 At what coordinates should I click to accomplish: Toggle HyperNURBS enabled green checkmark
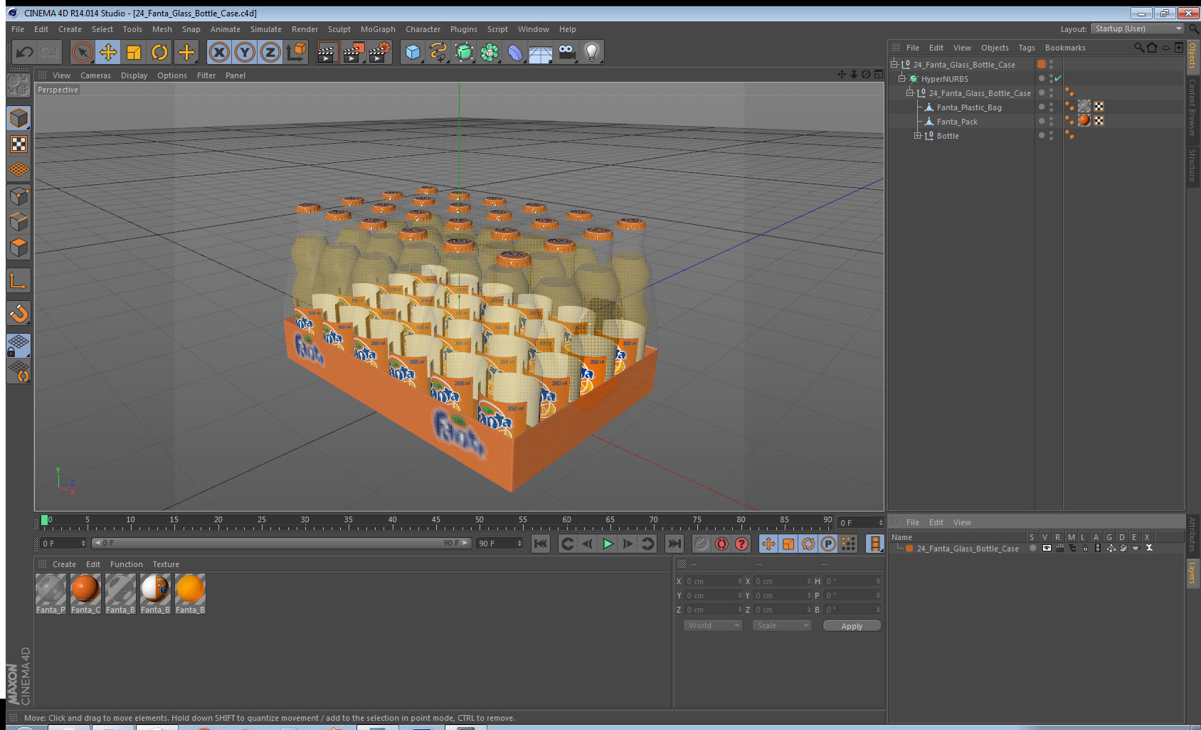[1058, 78]
